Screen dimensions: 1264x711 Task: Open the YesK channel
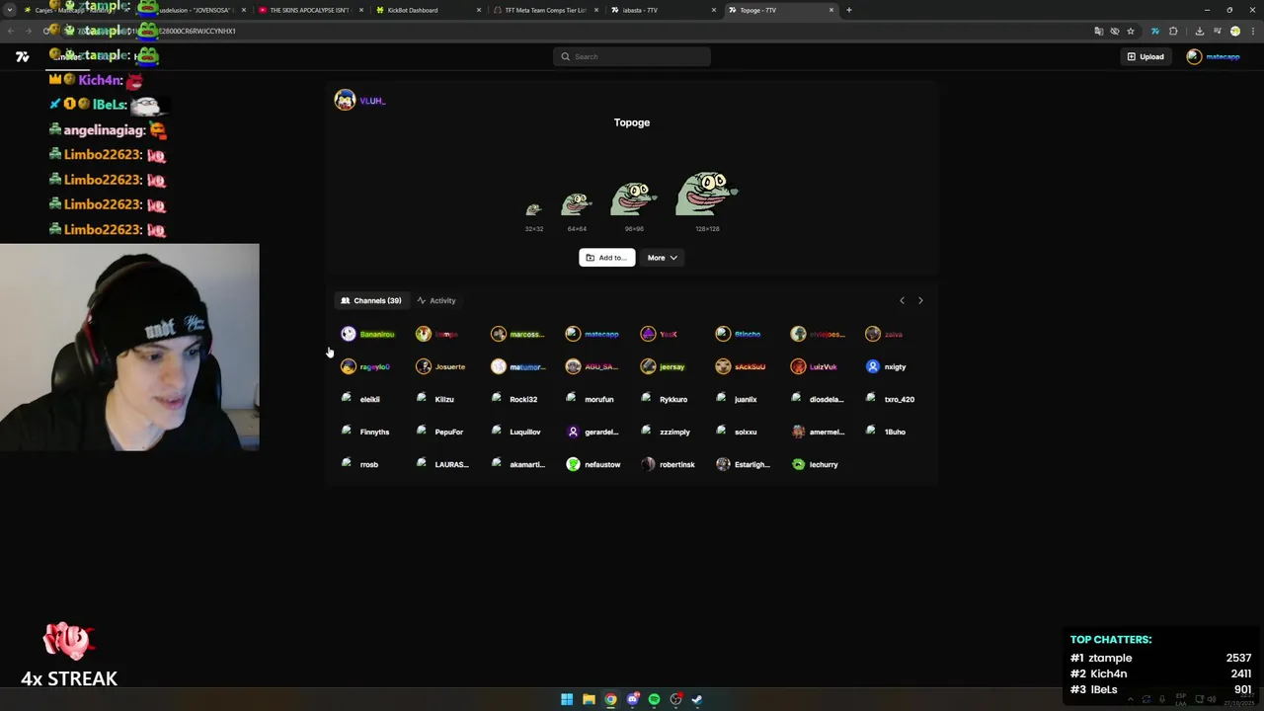(x=660, y=334)
